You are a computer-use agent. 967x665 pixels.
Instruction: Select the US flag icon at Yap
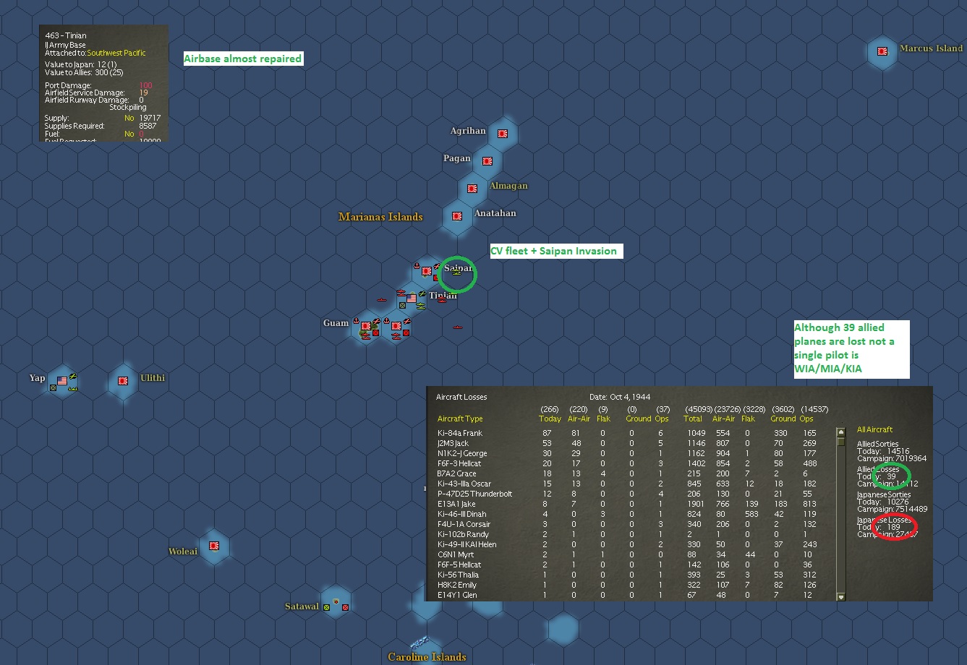(62, 380)
